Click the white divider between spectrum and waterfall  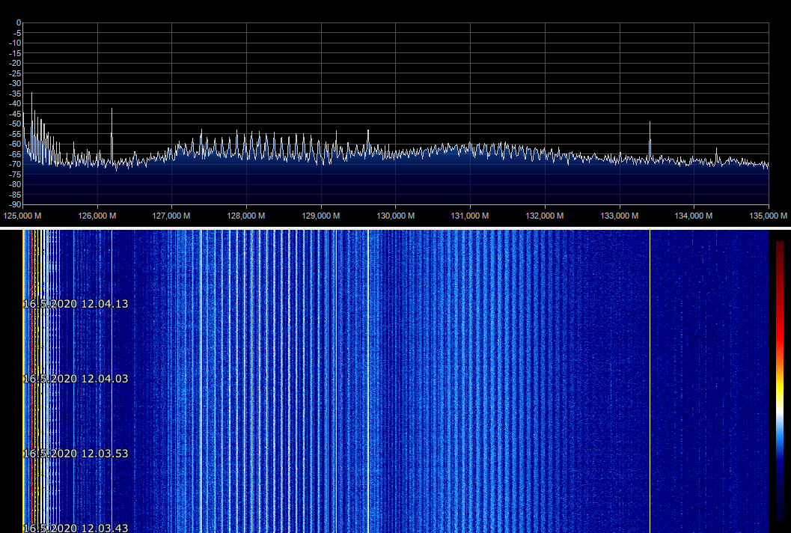point(395,228)
